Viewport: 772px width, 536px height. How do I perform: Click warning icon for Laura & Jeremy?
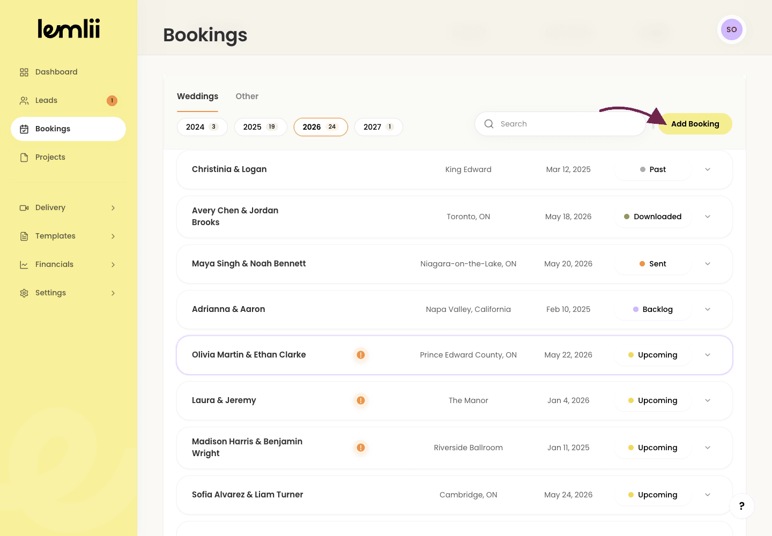[x=361, y=400]
